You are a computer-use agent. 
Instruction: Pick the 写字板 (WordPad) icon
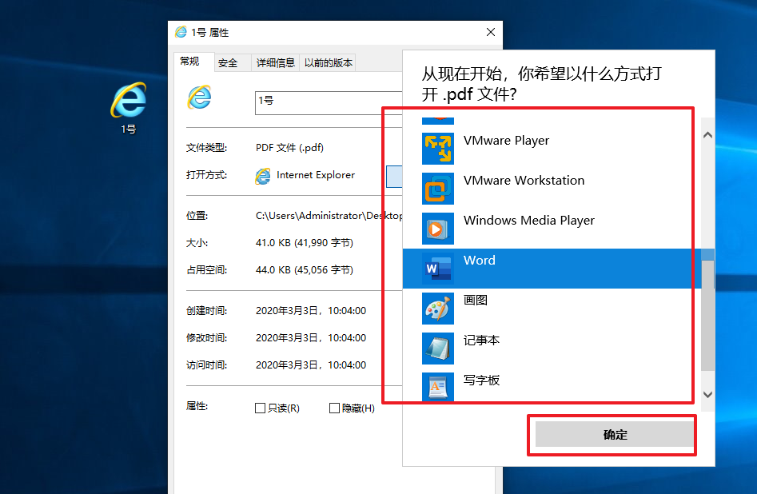437,388
